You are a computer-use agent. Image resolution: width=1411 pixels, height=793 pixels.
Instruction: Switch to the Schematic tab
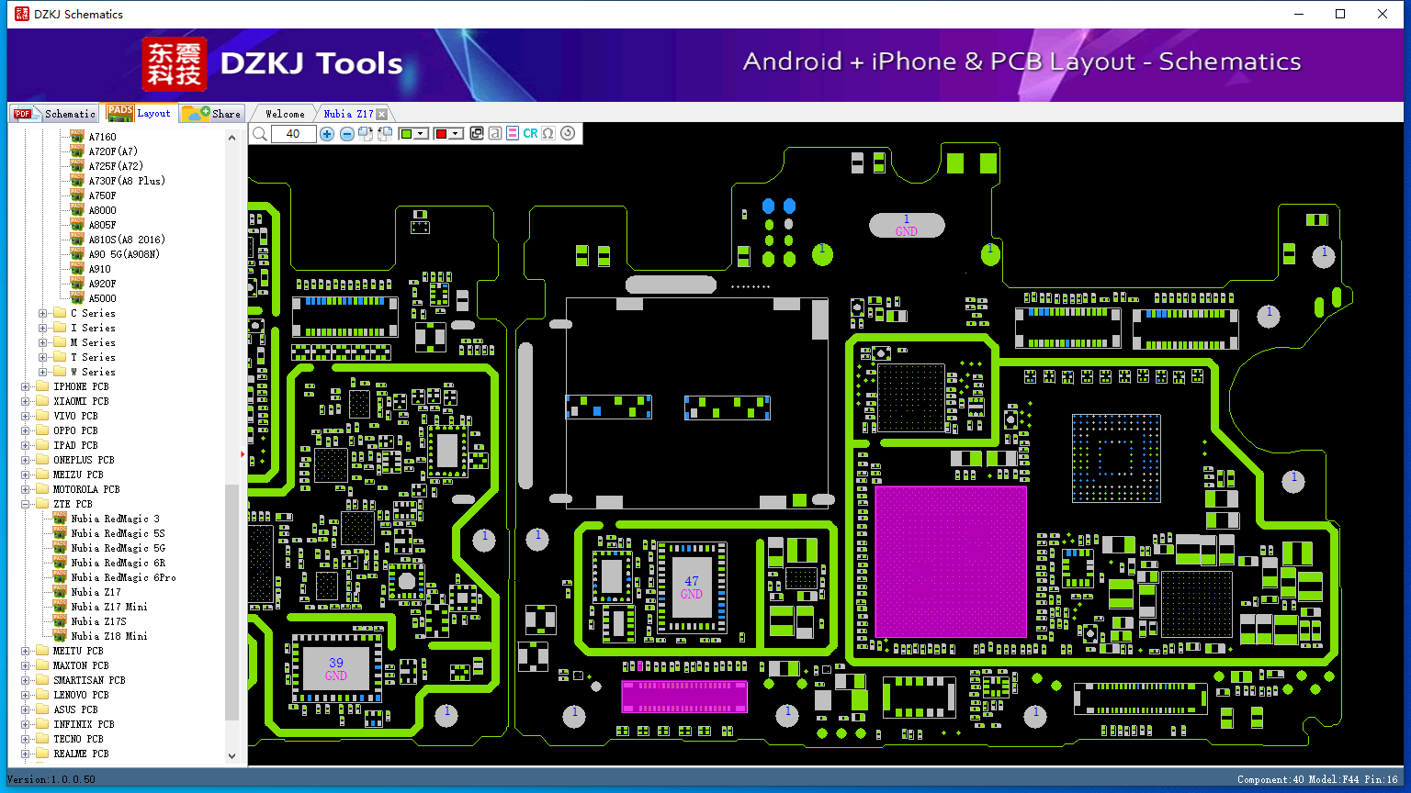55,114
